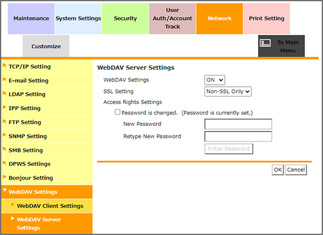Image resolution: width=323 pixels, height=235 pixels.
Task: Click the OK button
Action: (x=278, y=170)
